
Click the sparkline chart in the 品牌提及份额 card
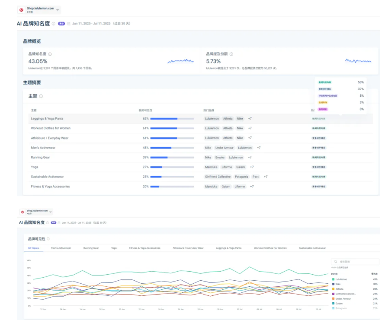(358, 61)
